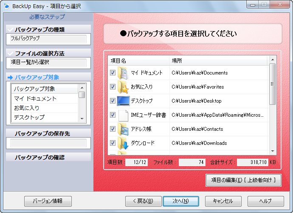Click path C:¥Users¥kaz¥Favorites
The width and height of the screenshot is (293, 213).
coord(198,87)
